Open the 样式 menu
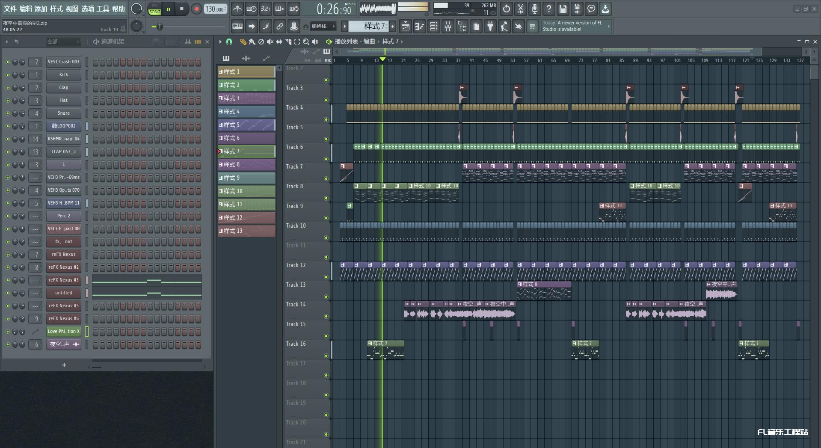Viewport: 821px width, 448px height. (56, 9)
